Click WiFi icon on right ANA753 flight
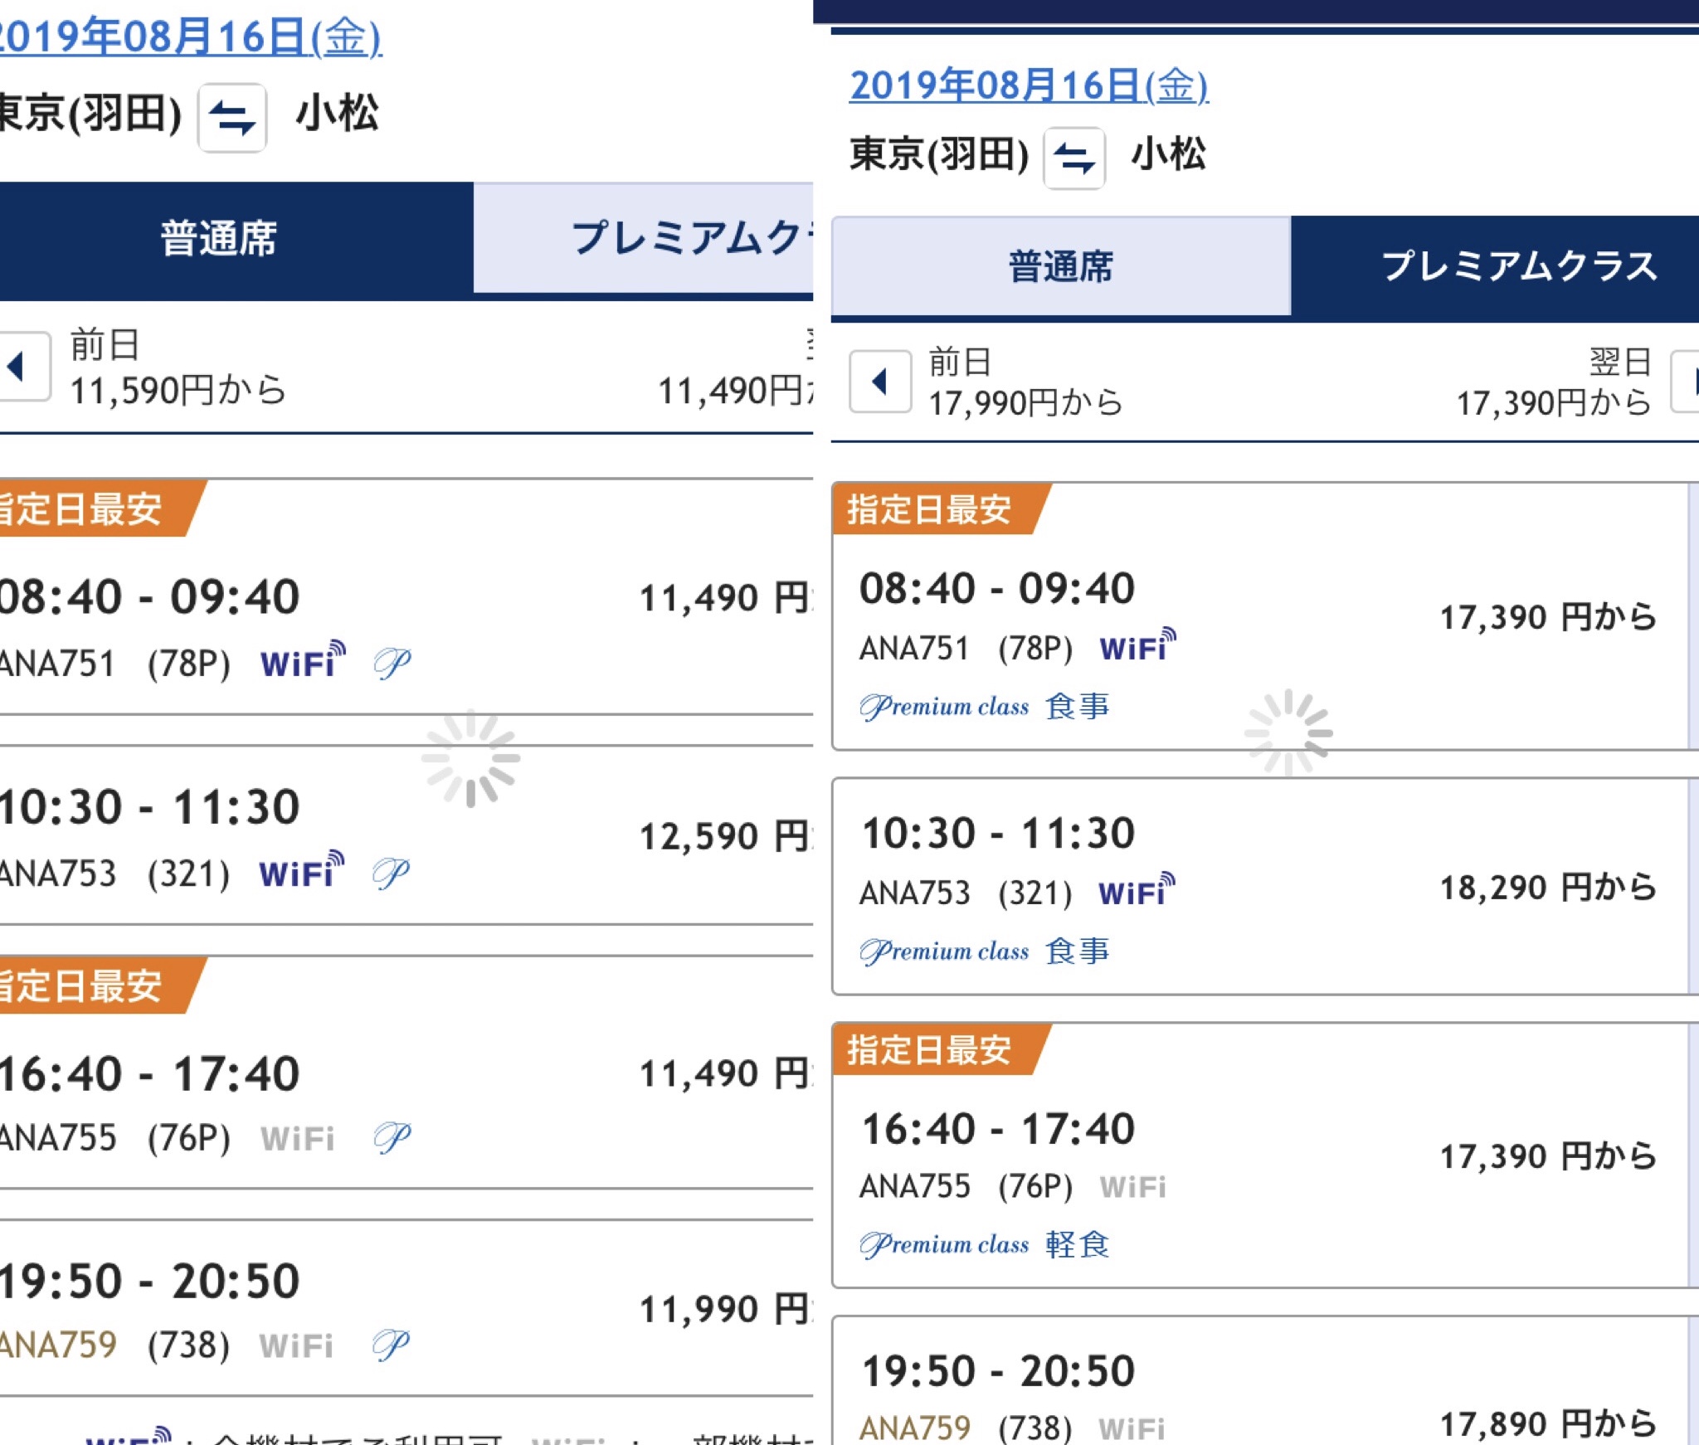1699x1445 pixels. 1137,891
